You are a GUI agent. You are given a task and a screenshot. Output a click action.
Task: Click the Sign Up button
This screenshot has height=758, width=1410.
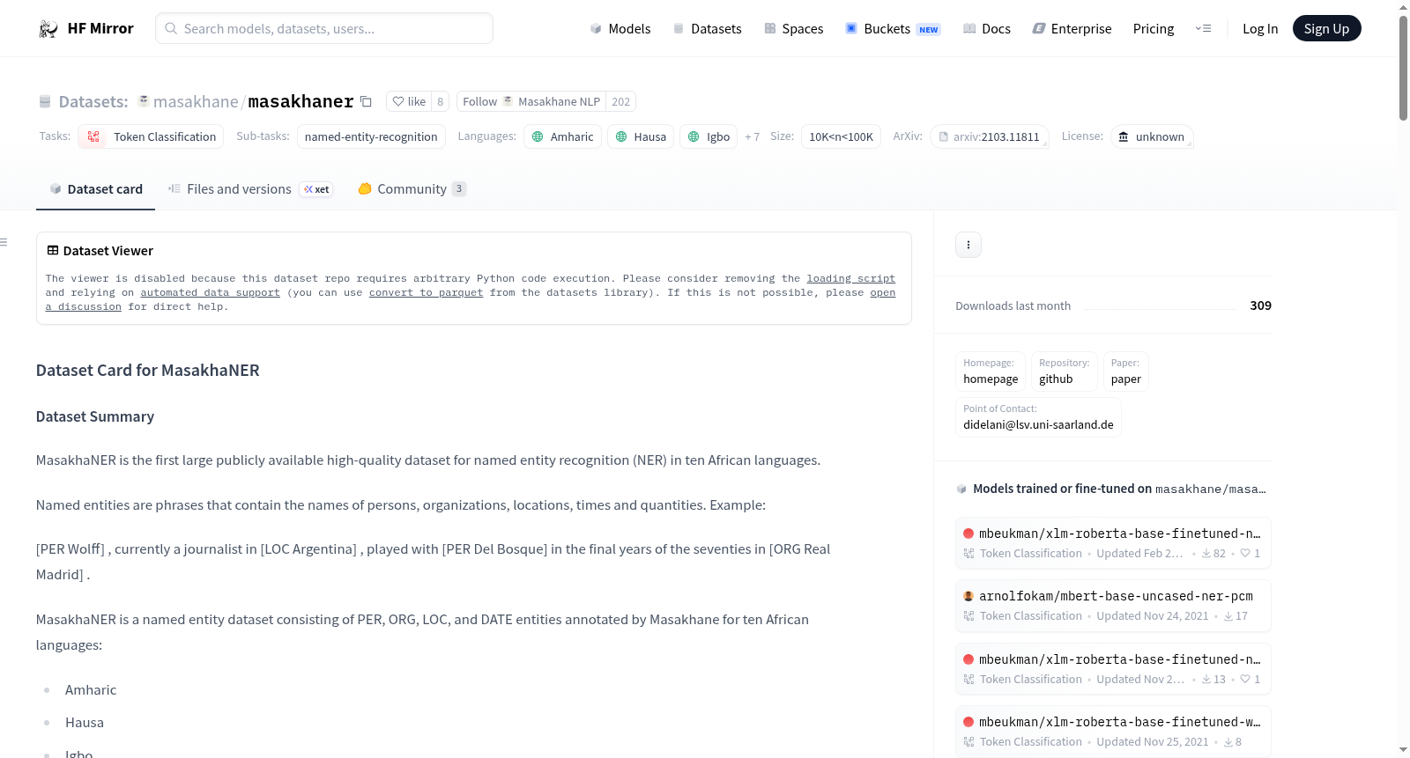(x=1326, y=28)
